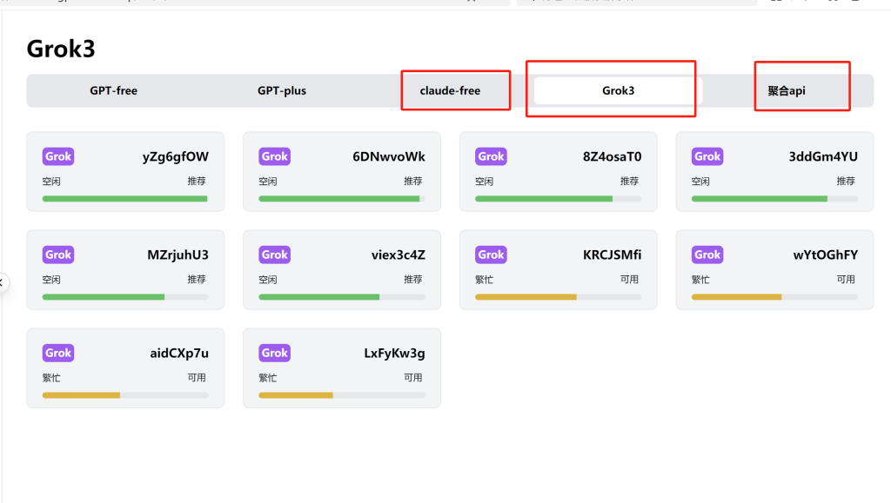Pick the node name 3ddGm4YU
This screenshot has width=891, height=503.
(823, 156)
